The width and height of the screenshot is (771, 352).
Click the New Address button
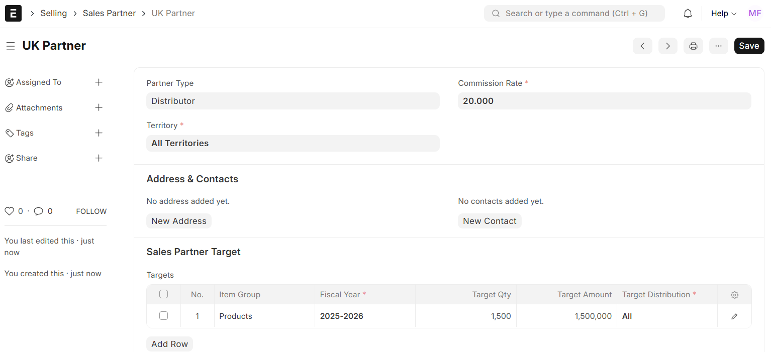coord(179,221)
